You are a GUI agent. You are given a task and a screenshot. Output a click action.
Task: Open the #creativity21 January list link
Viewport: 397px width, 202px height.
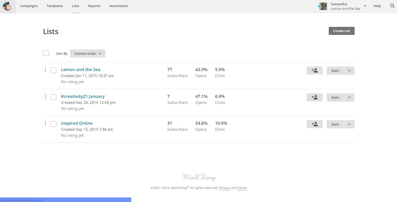[x=83, y=96]
